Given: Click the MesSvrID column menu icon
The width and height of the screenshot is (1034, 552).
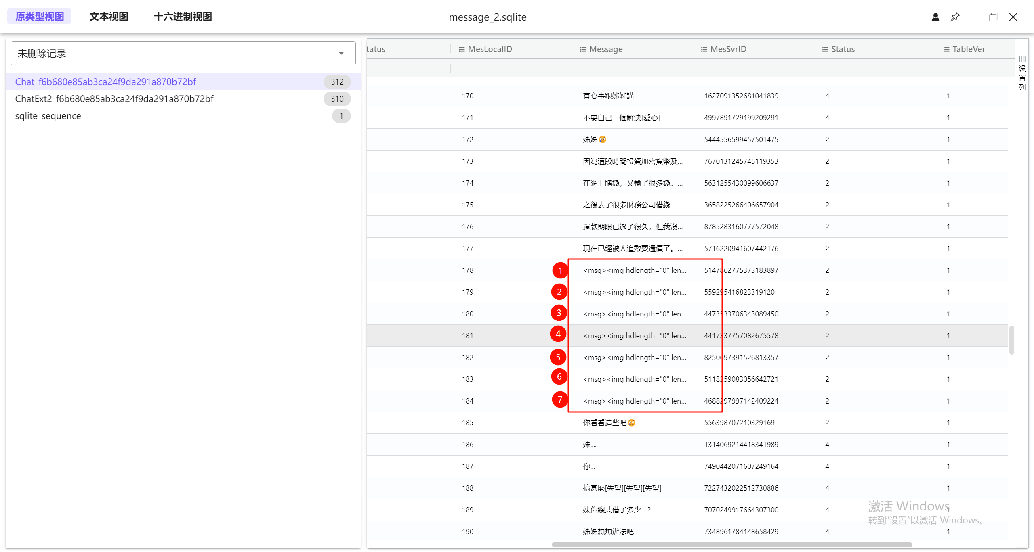Looking at the screenshot, I should click(704, 49).
